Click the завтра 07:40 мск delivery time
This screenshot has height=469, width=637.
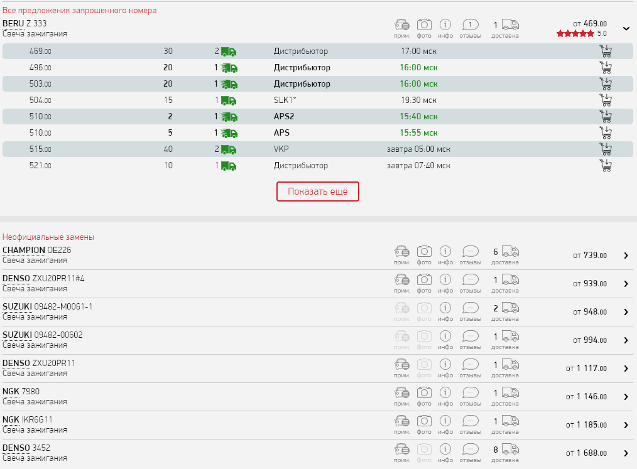tap(418, 166)
